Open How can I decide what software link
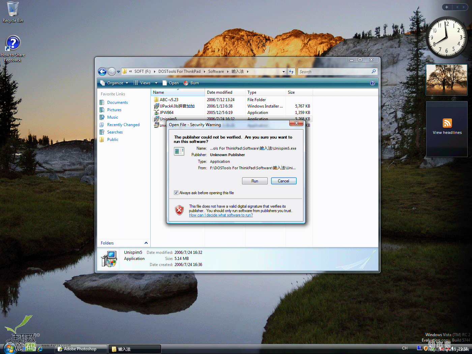Screen dimensions: 472x354 (x=221, y=215)
